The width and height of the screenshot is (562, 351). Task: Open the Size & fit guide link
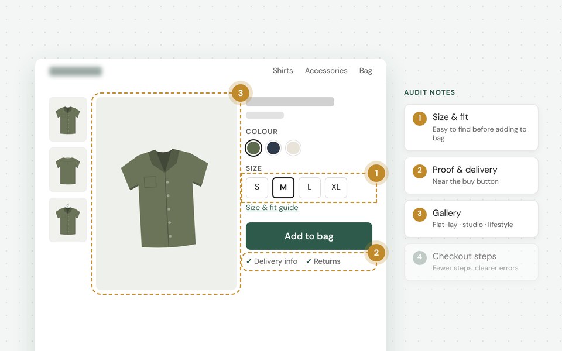pyautogui.click(x=272, y=207)
